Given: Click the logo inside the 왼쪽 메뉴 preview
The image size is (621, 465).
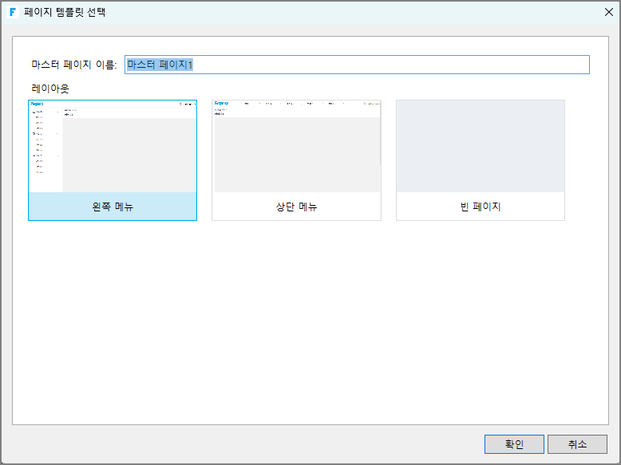Looking at the screenshot, I should (x=38, y=104).
